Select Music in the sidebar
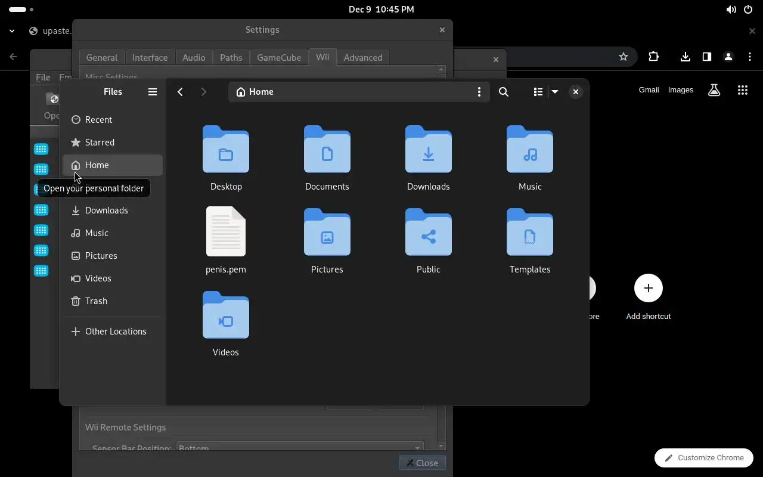The height and width of the screenshot is (477, 763). (x=113, y=233)
